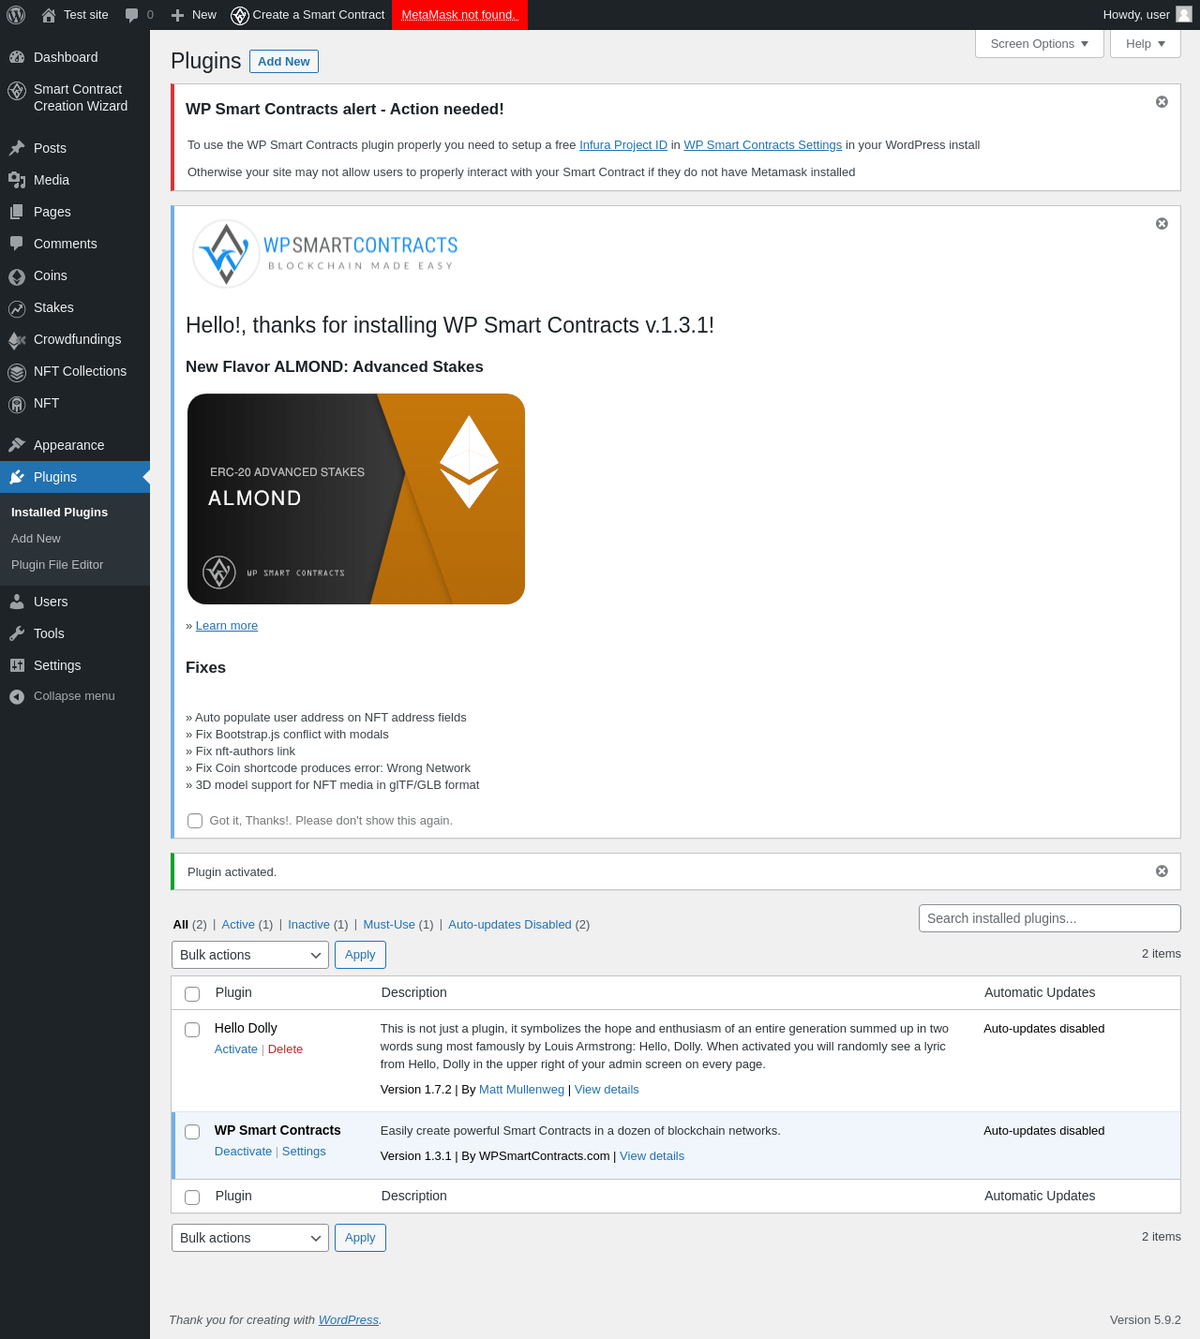1200x1339 pixels.
Task: Click MetaMask not found warning
Action: [x=459, y=15]
